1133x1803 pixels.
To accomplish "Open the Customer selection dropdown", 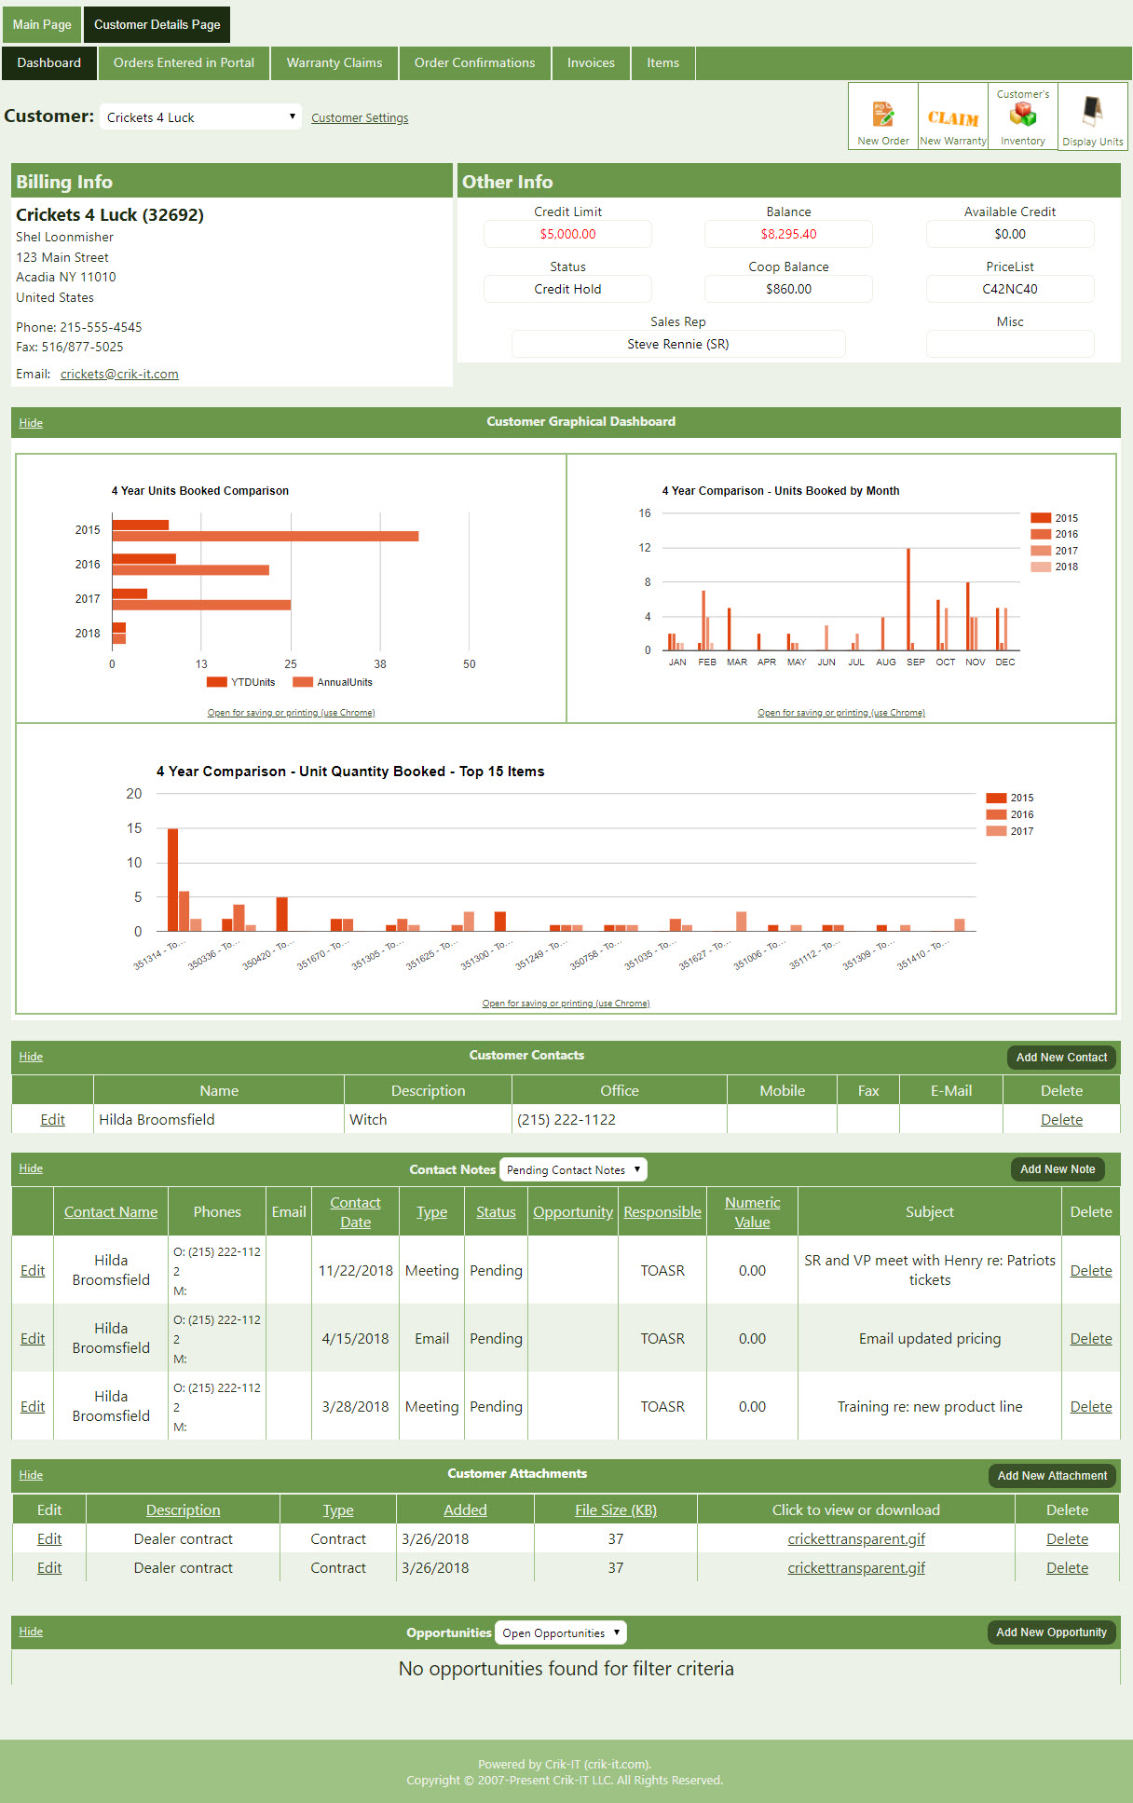I will click(x=200, y=116).
